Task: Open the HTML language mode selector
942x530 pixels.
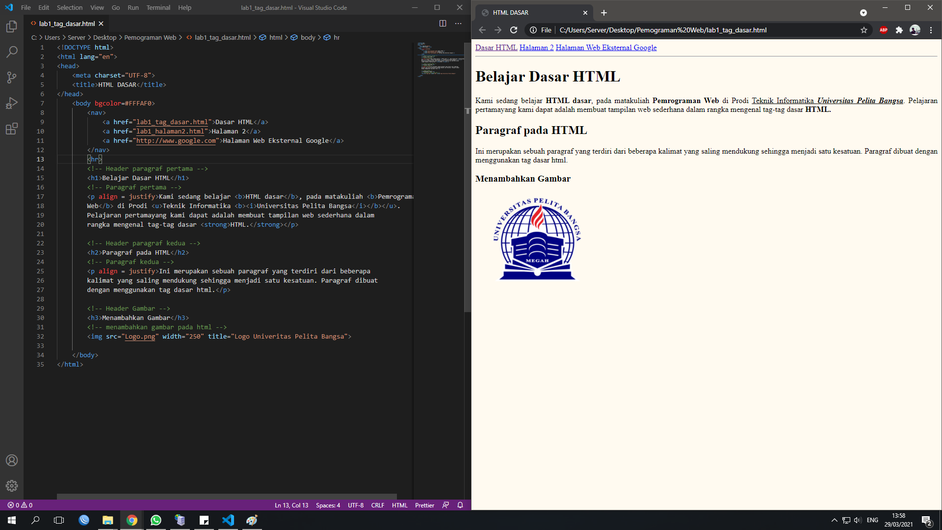Action: [400, 505]
